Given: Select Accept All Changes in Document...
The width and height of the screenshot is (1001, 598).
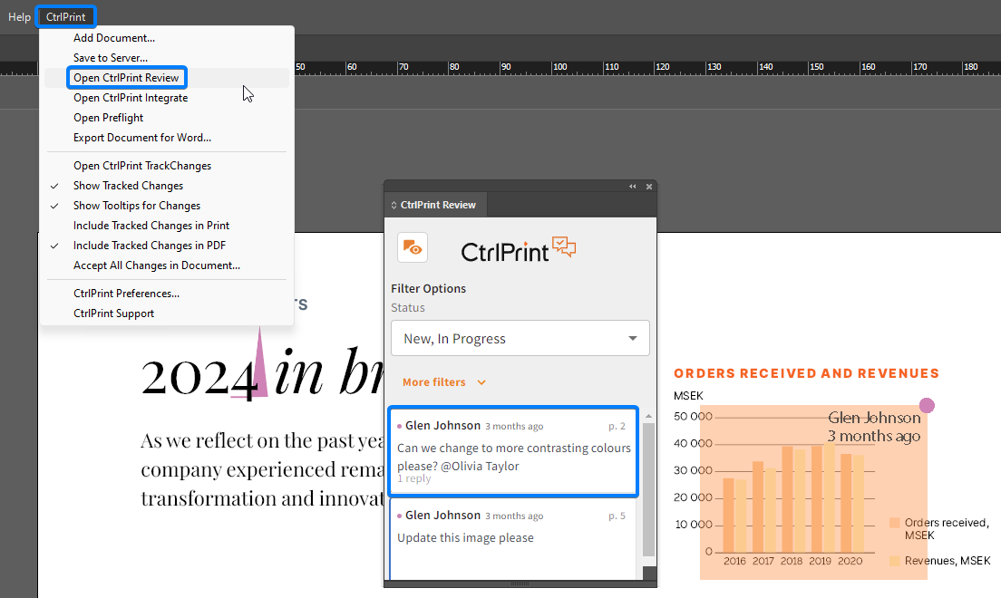Looking at the screenshot, I should (166, 265).
